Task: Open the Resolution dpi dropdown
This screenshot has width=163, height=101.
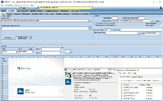Action: pyautogui.click(x=110, y=30)
